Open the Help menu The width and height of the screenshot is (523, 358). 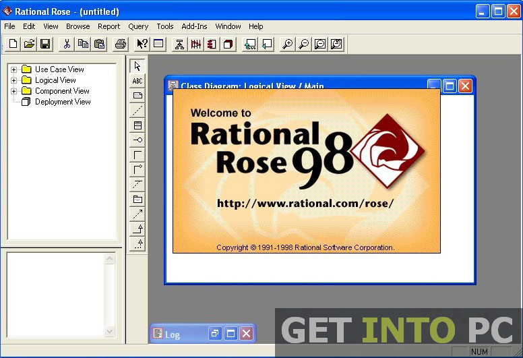[x=256, y=26]
